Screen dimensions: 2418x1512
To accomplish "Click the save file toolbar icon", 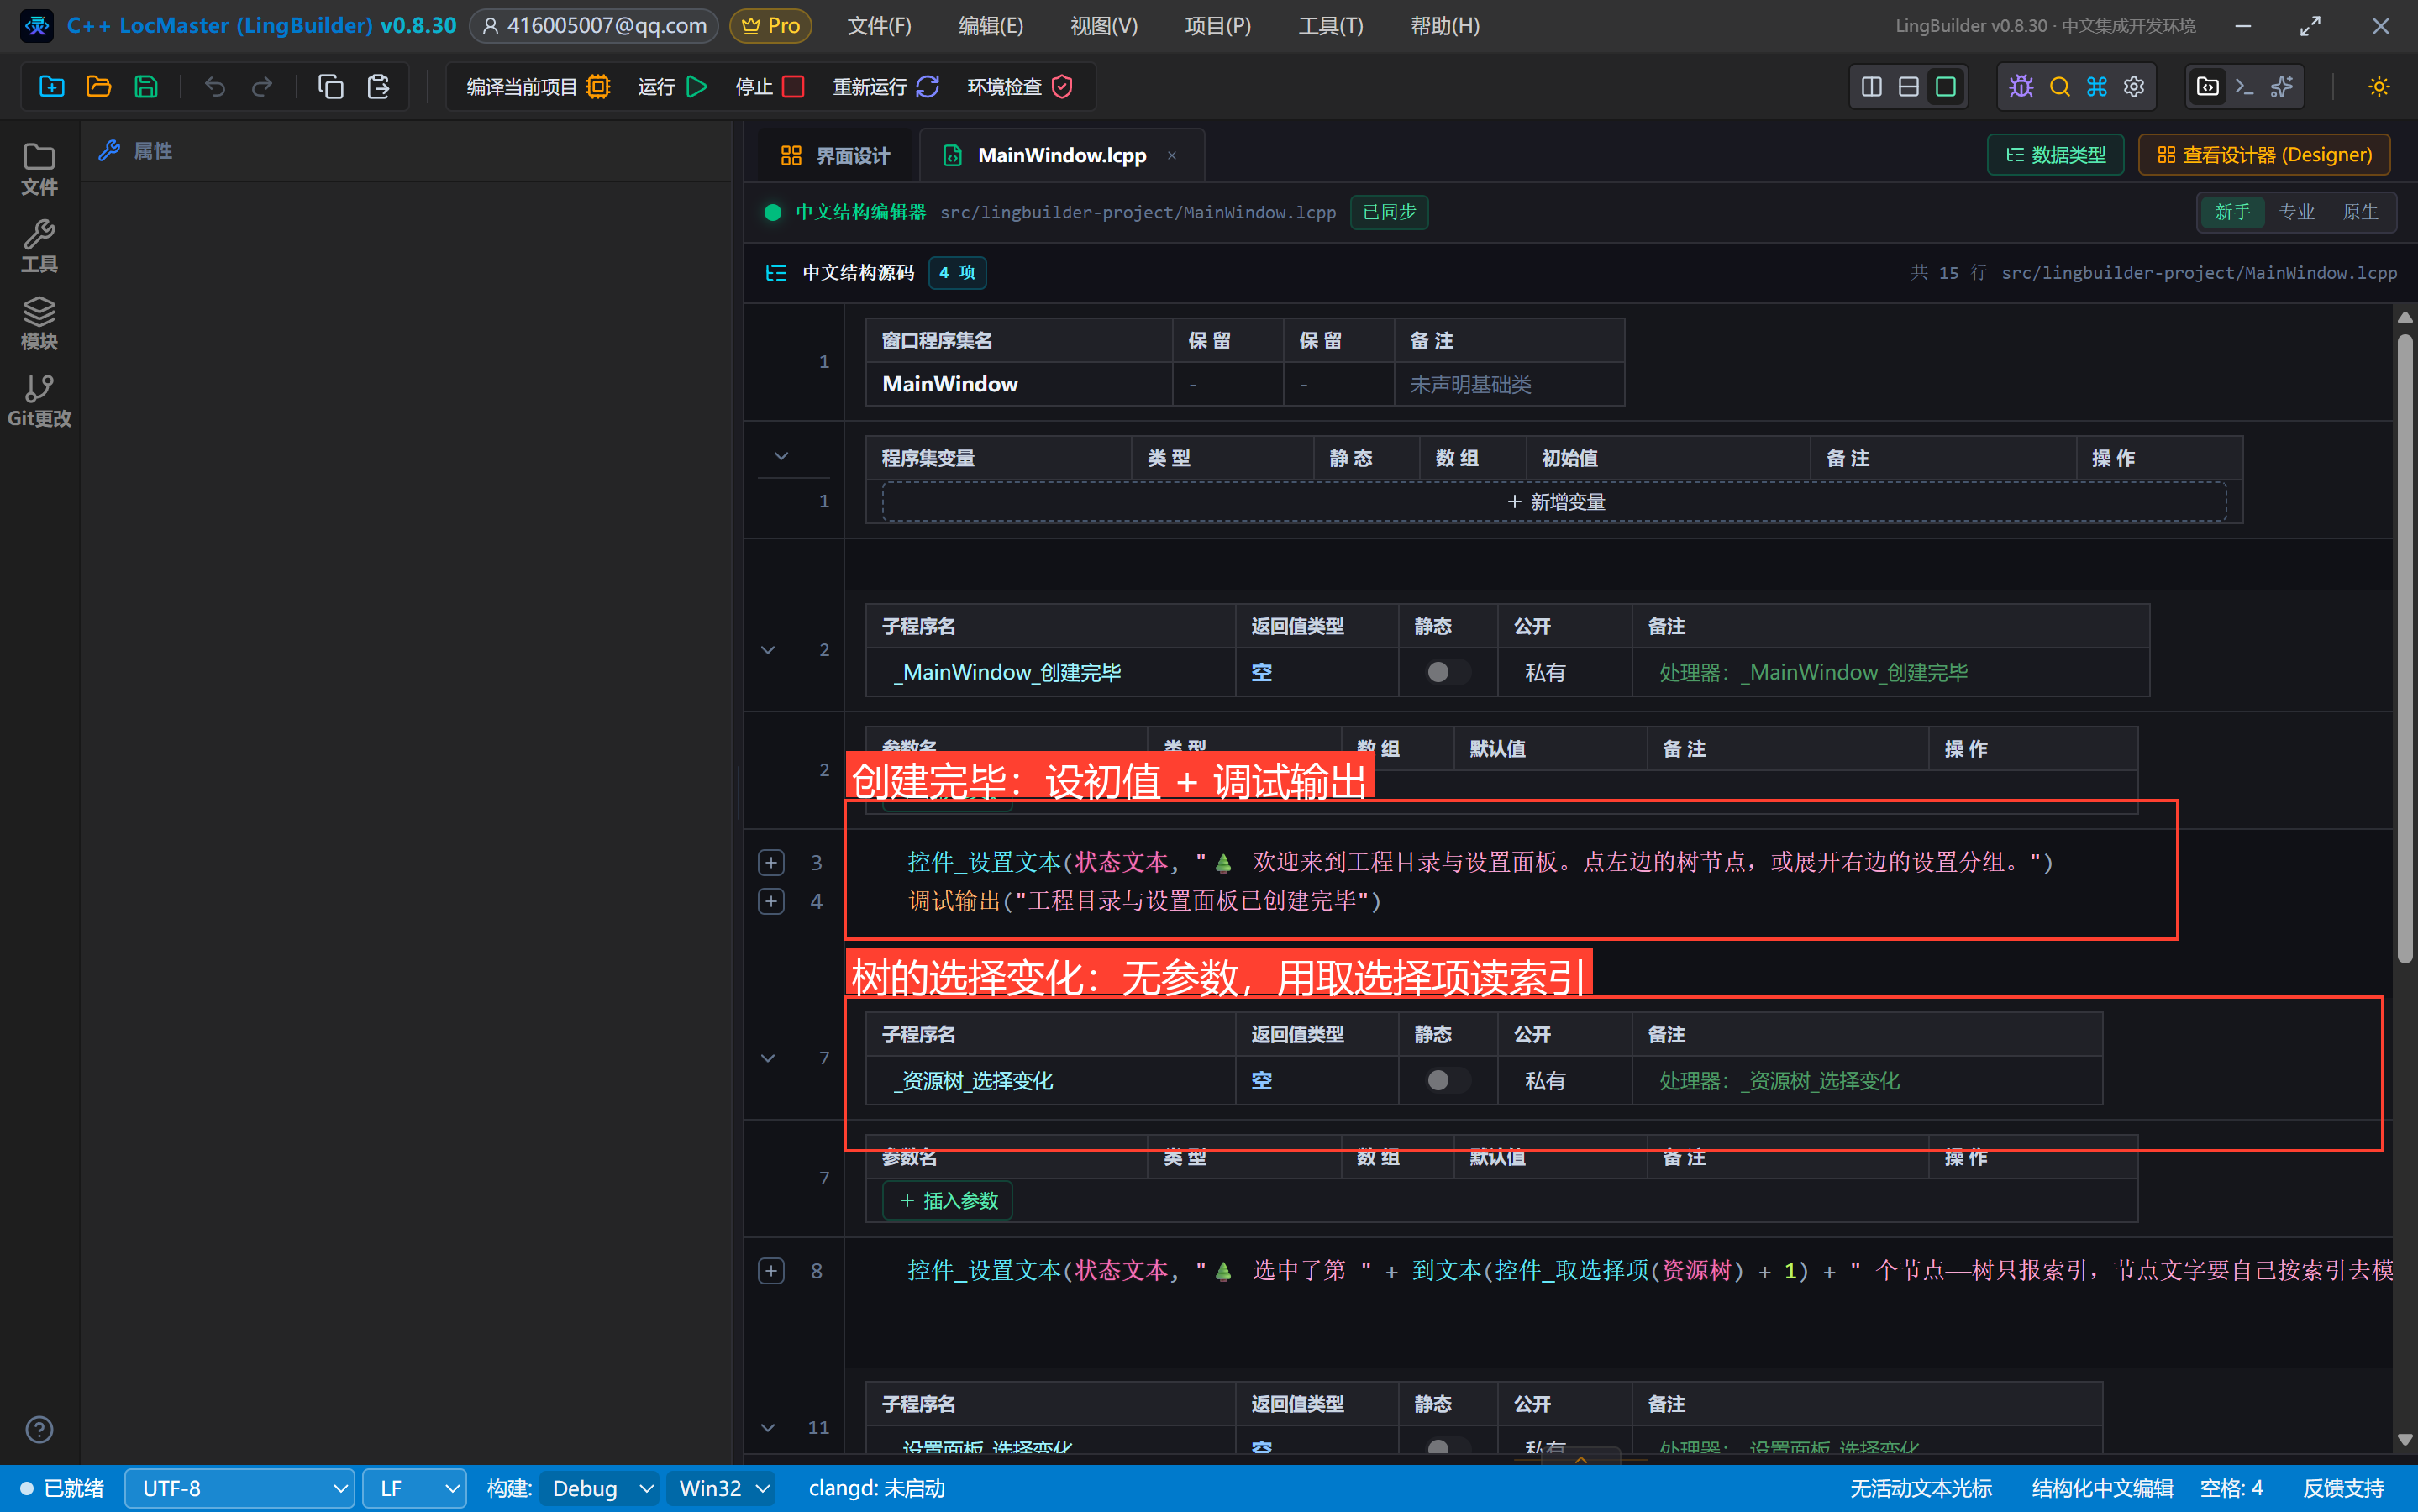I will 146,87.
